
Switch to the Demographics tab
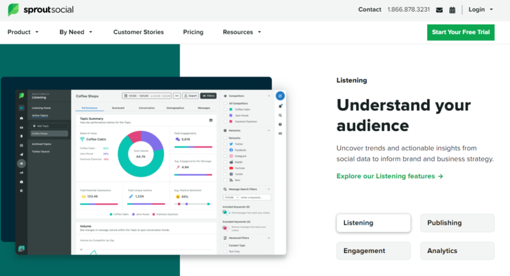(175, 108)
